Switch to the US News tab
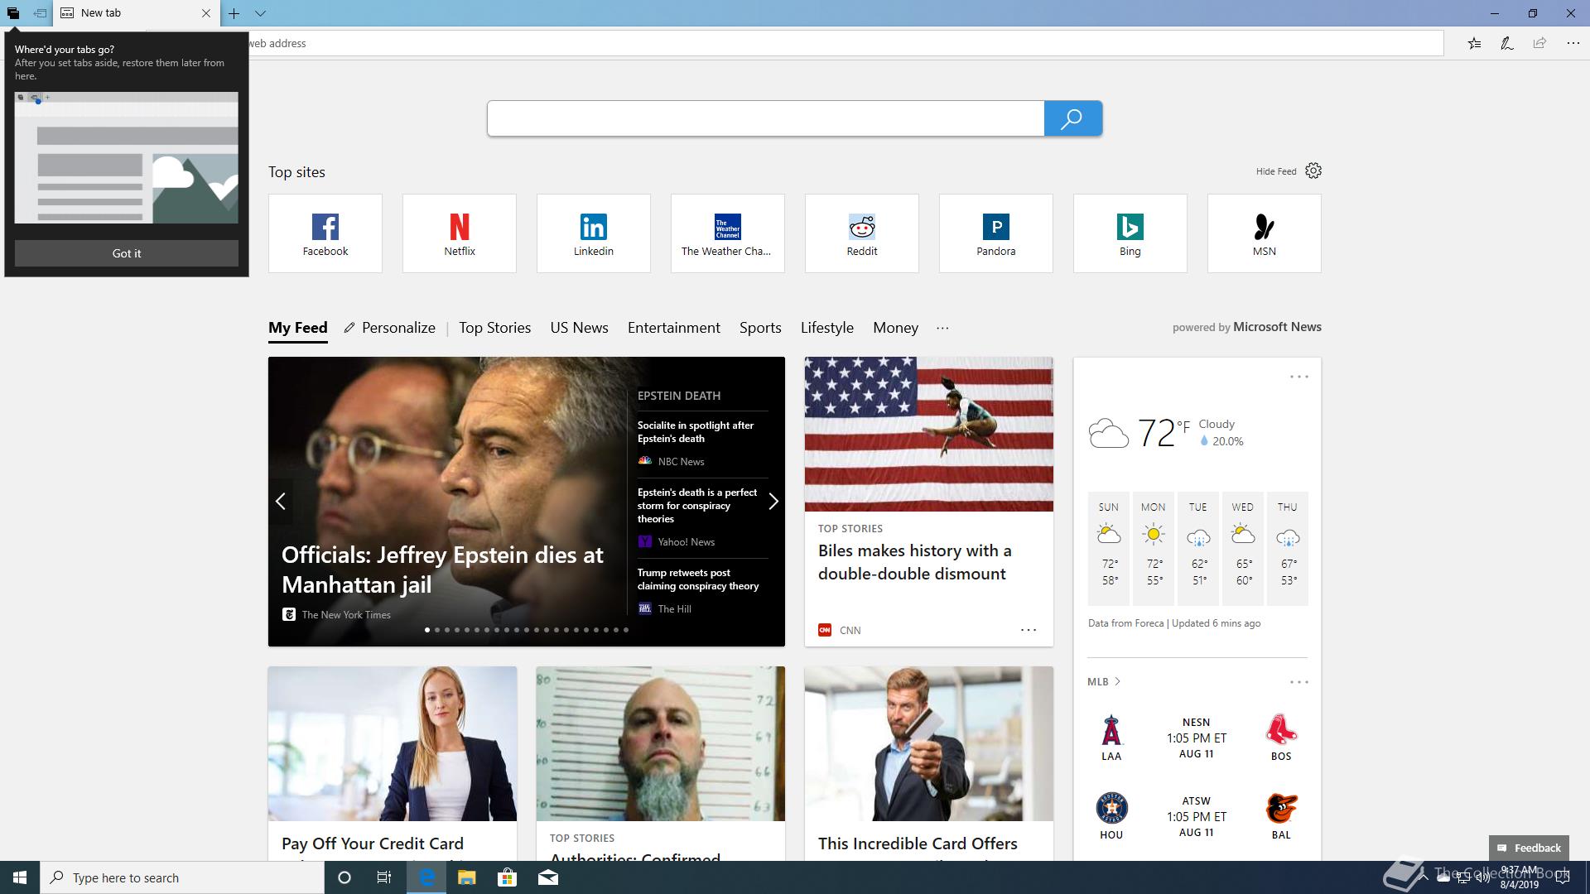This screenshot has height=894, width=1590. 580,328
